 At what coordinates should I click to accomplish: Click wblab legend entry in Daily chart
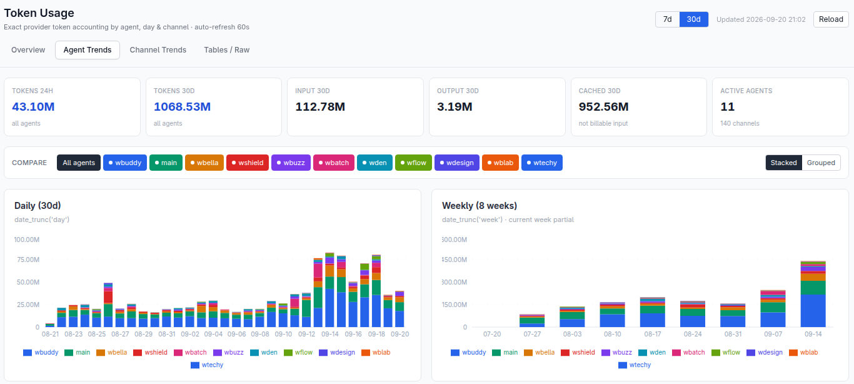pos(376,353)
